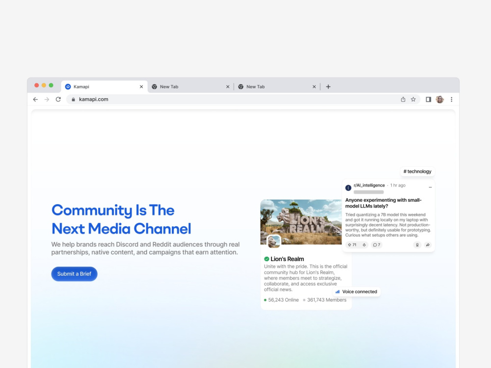Select the # technology tag chip

click(417, 171)
